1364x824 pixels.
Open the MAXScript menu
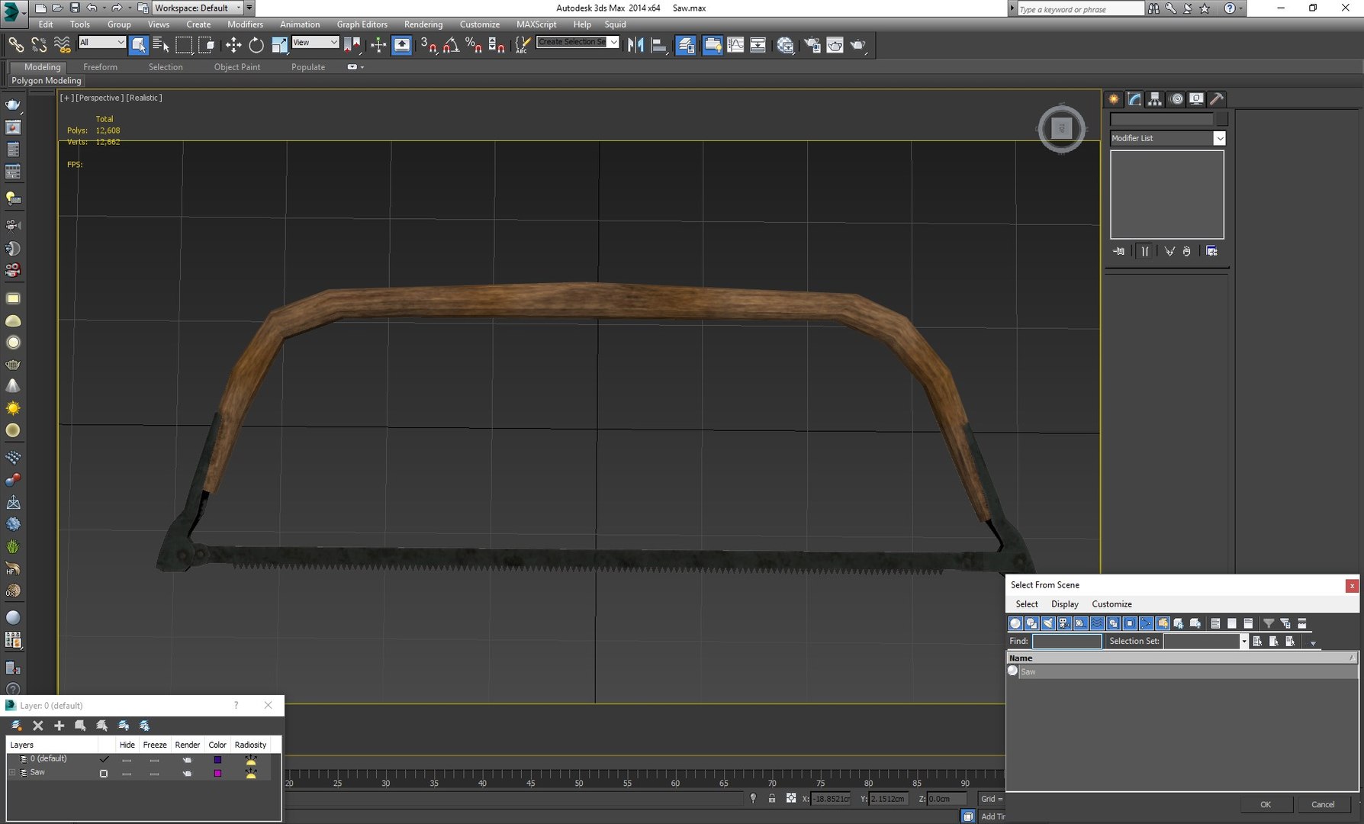(x=536, y=24)
